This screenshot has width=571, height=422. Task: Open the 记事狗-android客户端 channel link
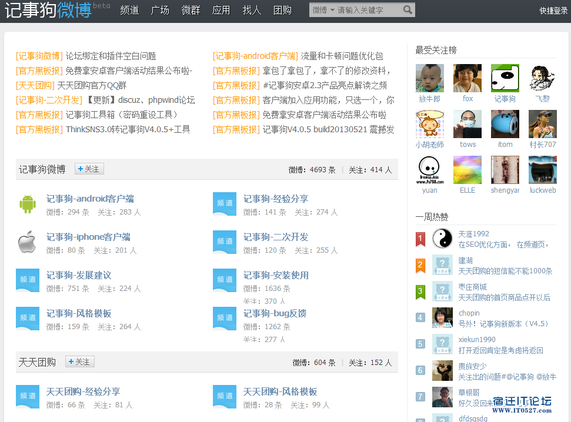pyautogui.click(x=90, y=199)
